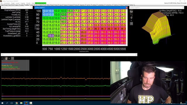Open the Layout menu
The width and height of the screenshot is (187, 105).
point(18,3)
